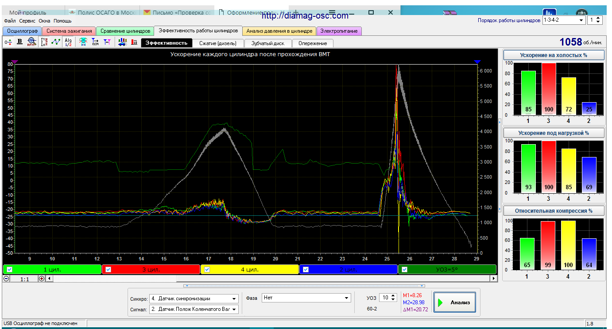Switch to the Электропитание tab
The width and height of the screenshot is (612, 329).
[339, 31]
